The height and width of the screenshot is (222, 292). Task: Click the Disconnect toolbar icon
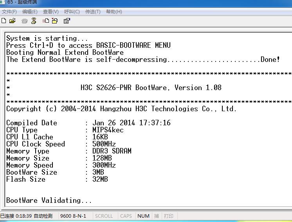tap(34, 21)
